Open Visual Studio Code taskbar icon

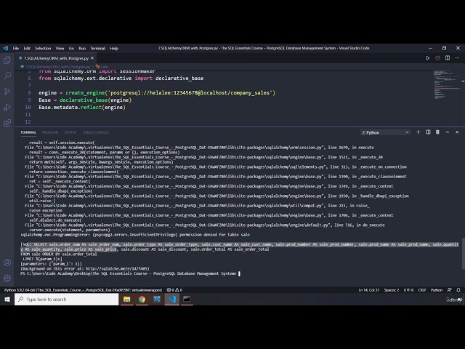click(172, 299)
